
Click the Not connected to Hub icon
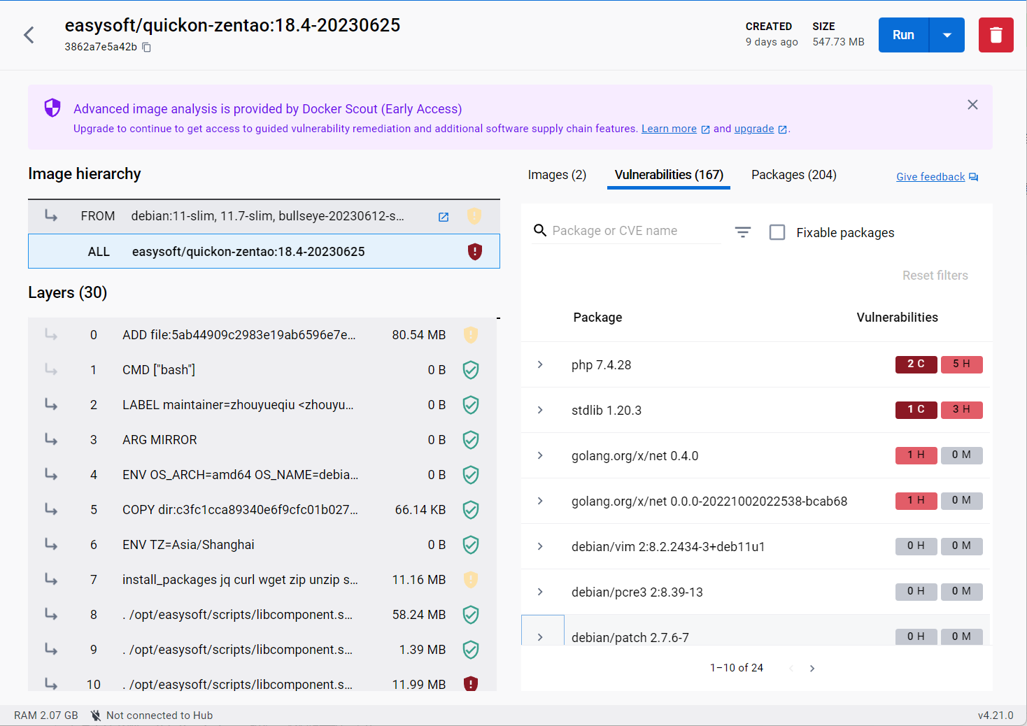pyautogui.click(x=96, y=716)
